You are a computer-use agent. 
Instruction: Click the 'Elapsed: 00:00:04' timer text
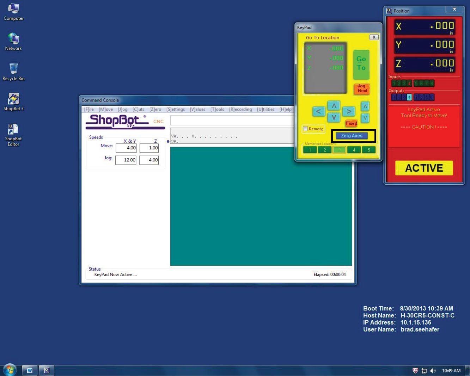(330, 275)
